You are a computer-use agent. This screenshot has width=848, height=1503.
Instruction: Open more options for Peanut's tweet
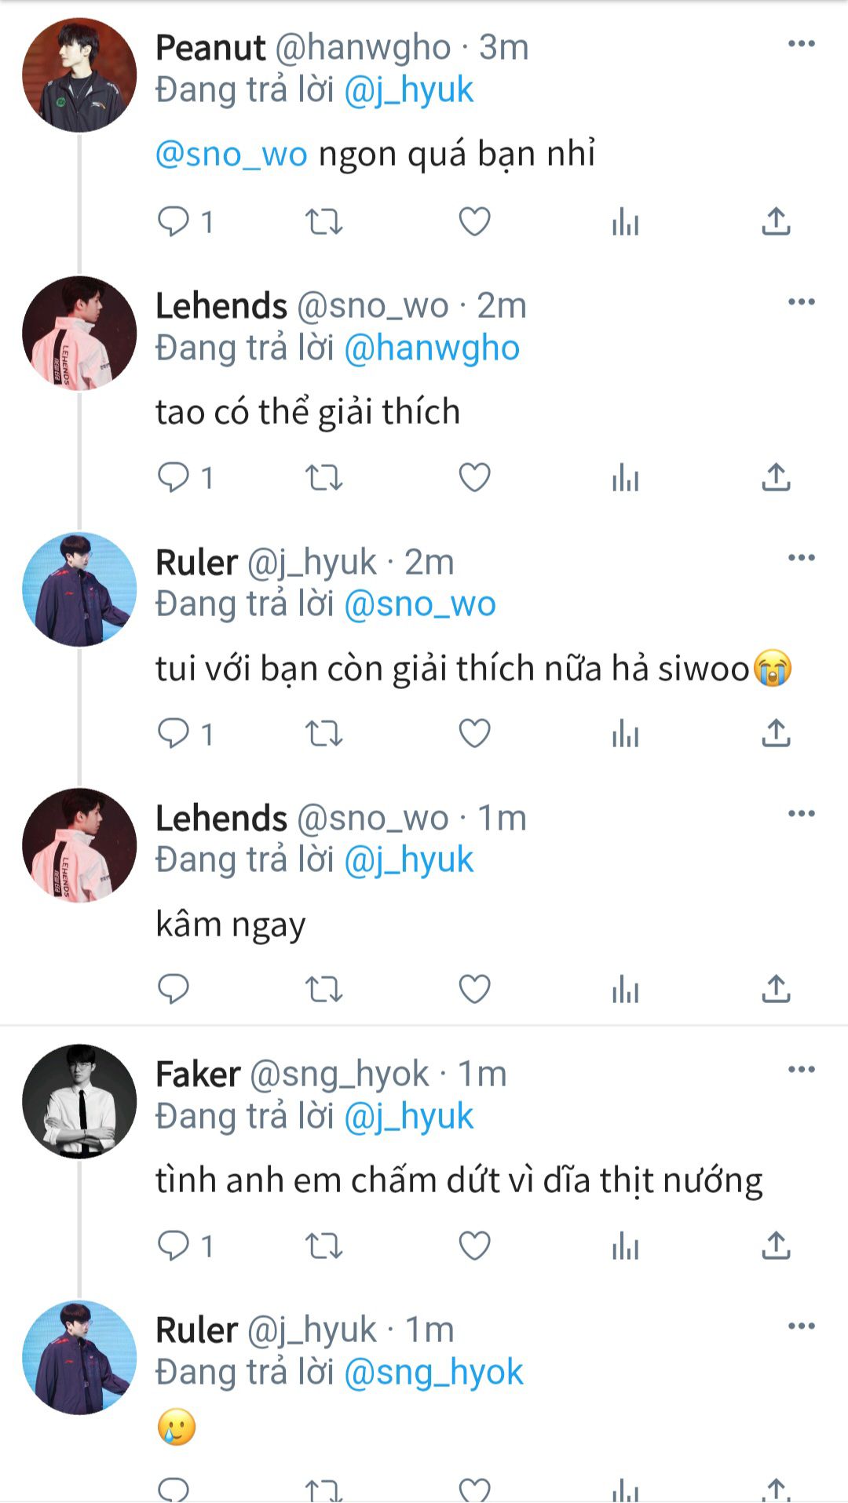pos(801,44)
